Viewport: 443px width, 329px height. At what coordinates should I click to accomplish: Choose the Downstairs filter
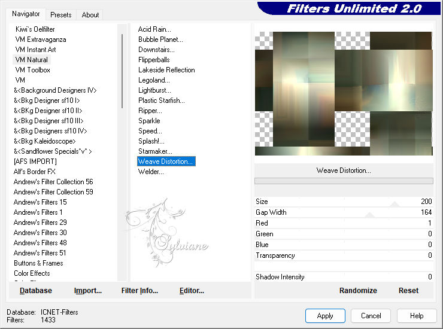[x=156, y=50]
